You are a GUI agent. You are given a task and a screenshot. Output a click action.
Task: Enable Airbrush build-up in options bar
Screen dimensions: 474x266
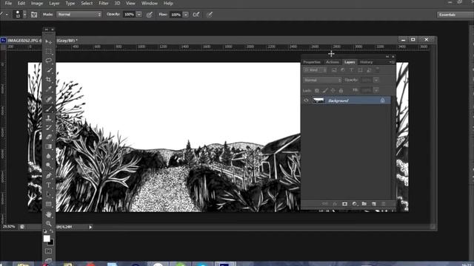196,15
